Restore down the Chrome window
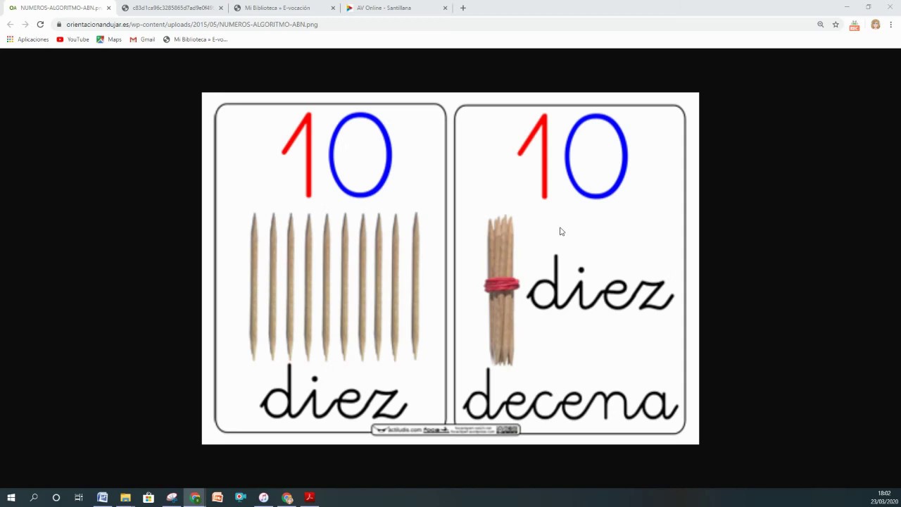 tap(869, 7)
